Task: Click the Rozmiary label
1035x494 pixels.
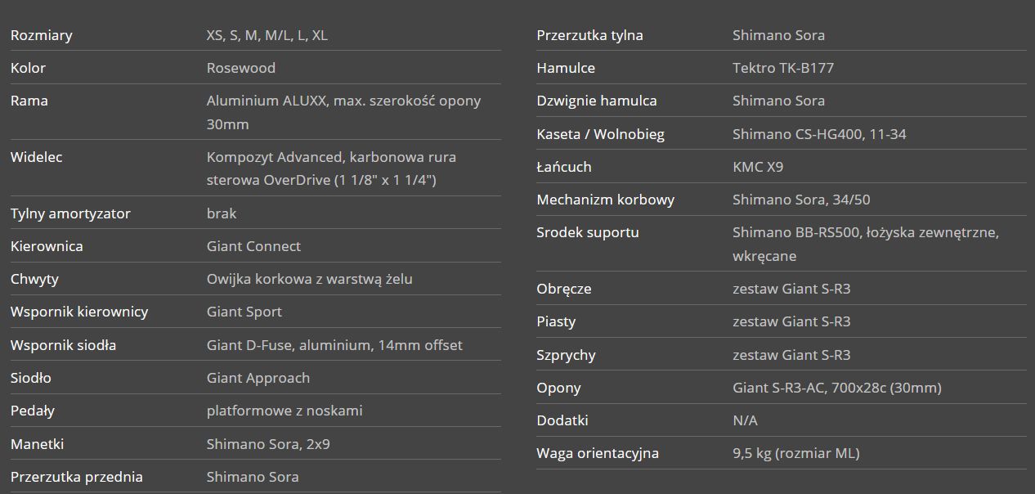Action: pyautogui.click(x=41, y=35)
